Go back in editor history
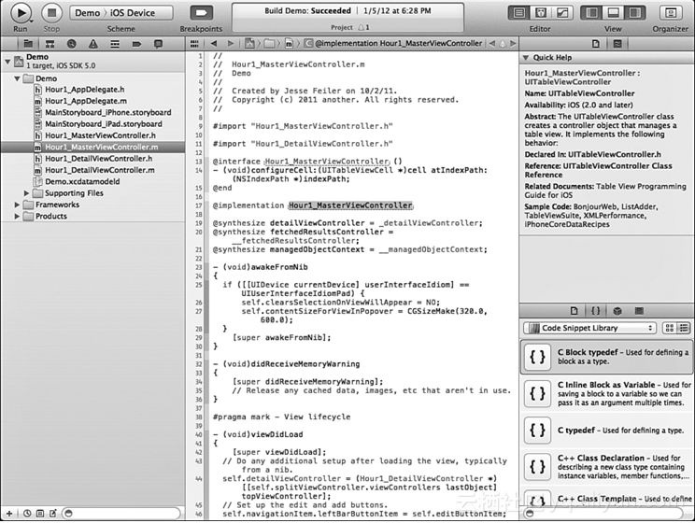695x523 pixels. (214, 44)
